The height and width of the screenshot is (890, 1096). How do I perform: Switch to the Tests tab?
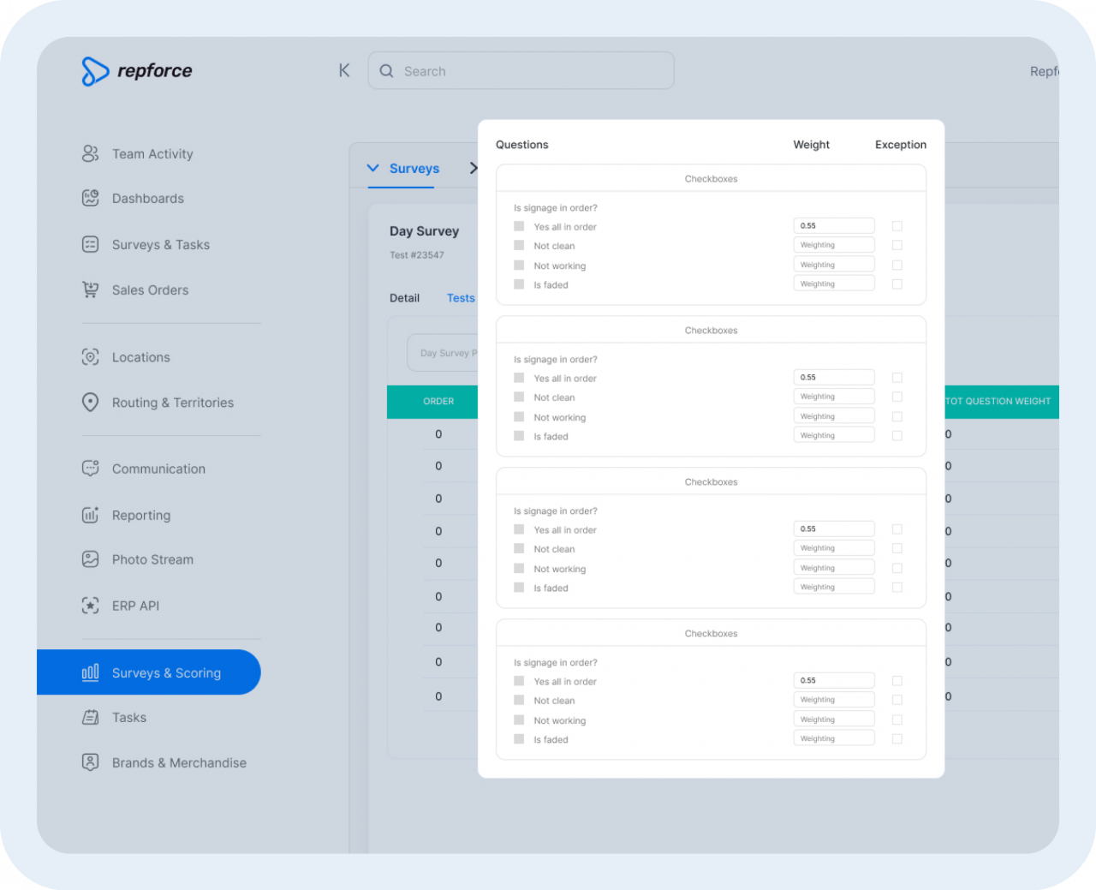coord(461,298)
